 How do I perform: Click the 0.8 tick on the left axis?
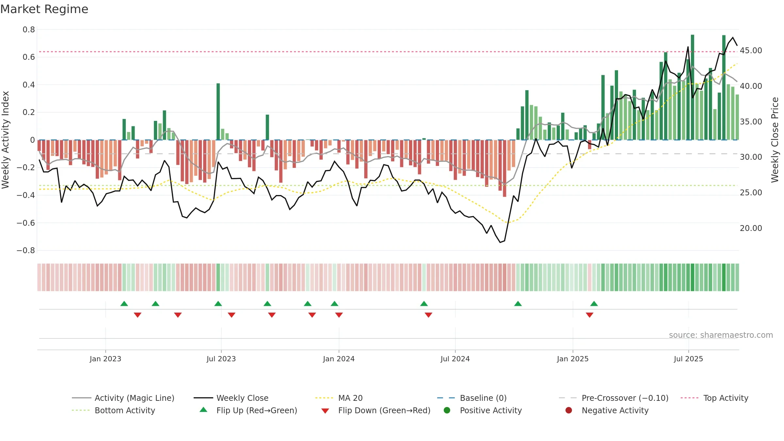(29, 30)
